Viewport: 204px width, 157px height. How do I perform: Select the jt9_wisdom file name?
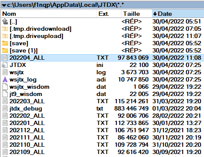click(26, 94)
